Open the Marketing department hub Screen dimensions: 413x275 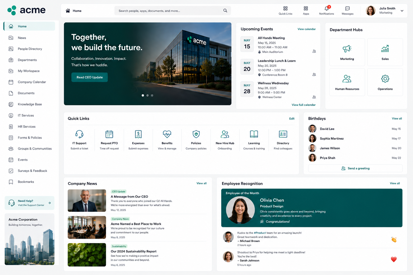point(347,52)
